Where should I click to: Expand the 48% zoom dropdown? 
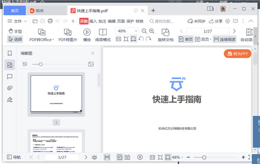pyautogui.click(x=136, y=31)
